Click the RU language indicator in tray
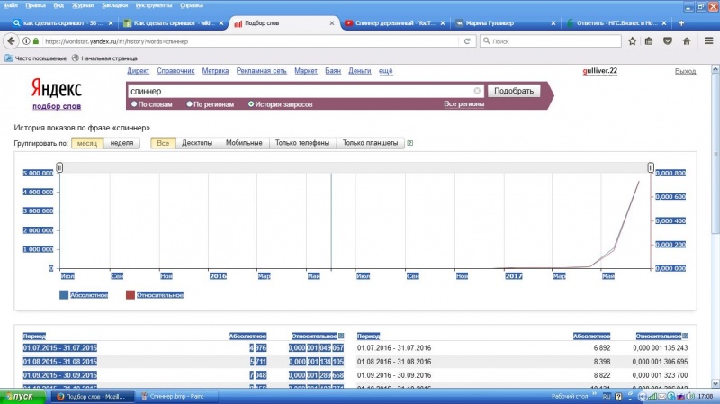 pyautogui.click(x=607, y=396)
